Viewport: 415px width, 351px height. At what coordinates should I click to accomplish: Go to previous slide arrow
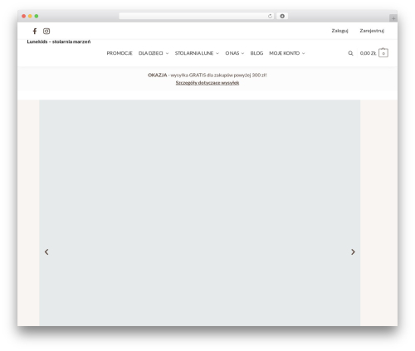[x=46, y=251]
